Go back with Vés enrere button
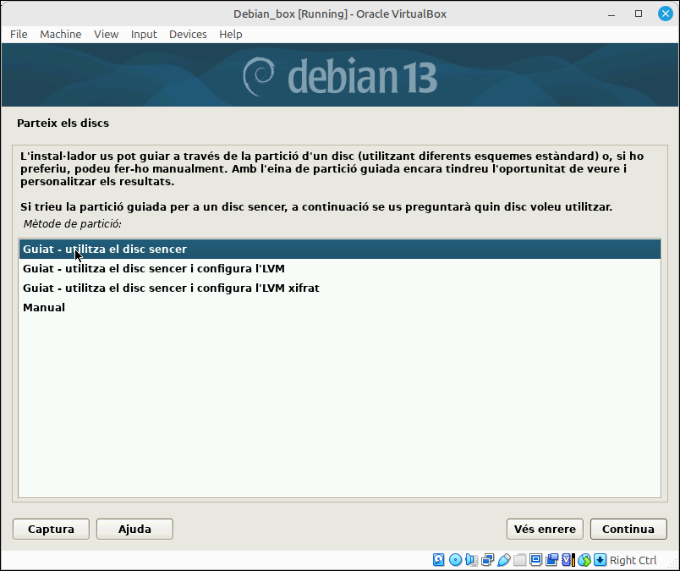Viewport: 680px width, 571px height. [545, 529]
